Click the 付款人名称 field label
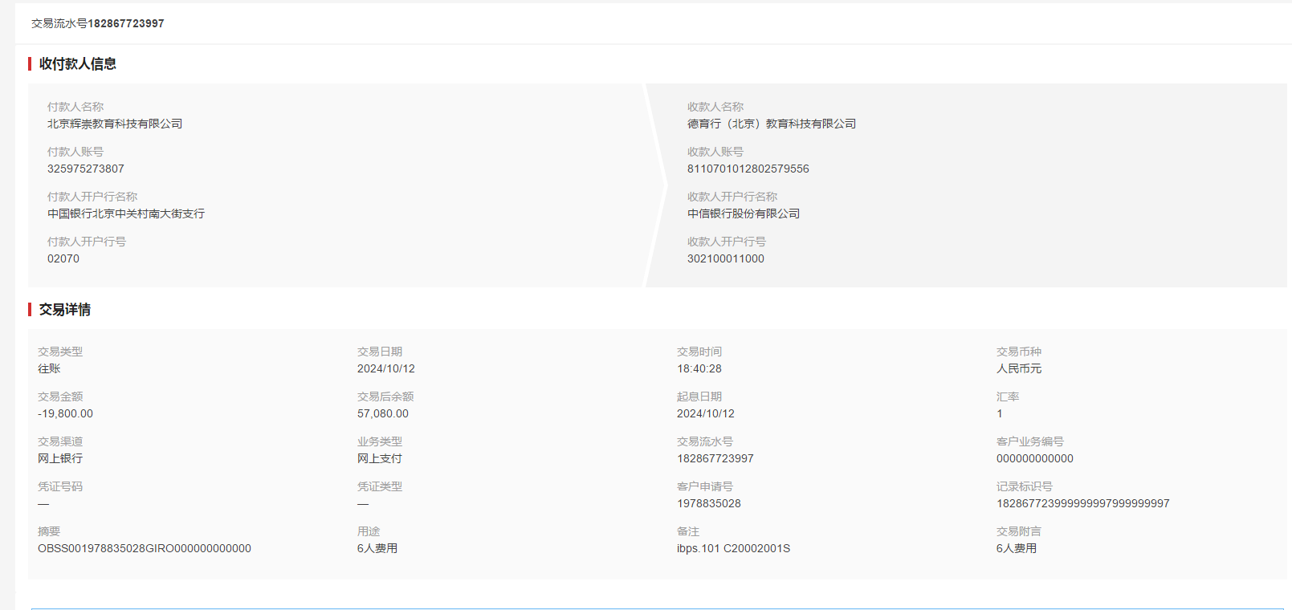The image size is (1292, 610). click(75, 107)
